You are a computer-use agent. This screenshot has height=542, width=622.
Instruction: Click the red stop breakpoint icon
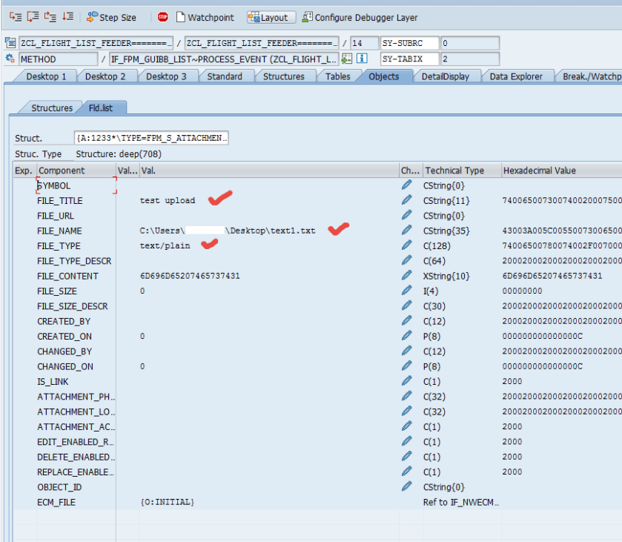pyautogui.click(x=162, y=17)
